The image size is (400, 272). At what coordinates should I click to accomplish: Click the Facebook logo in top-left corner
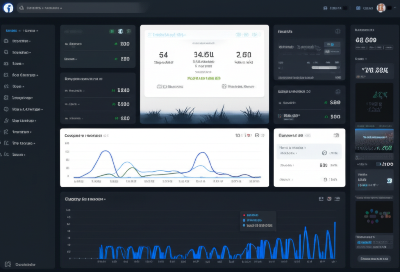tap(8, 8)
